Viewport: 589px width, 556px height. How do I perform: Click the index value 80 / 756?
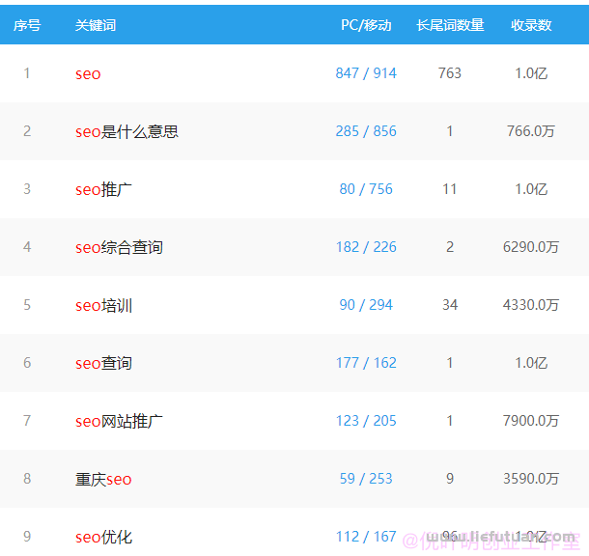(366, 189)
